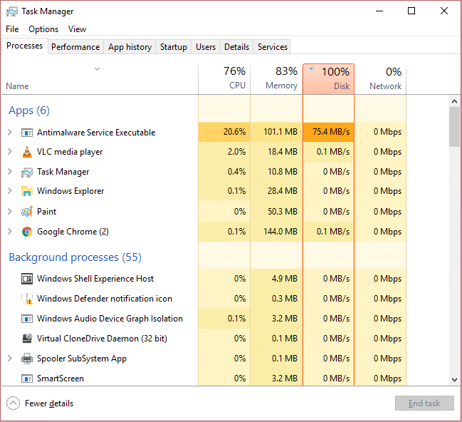Select the Windows Shell Experience Host name
This screenshot has height=422, width=462.
point(95,279)
